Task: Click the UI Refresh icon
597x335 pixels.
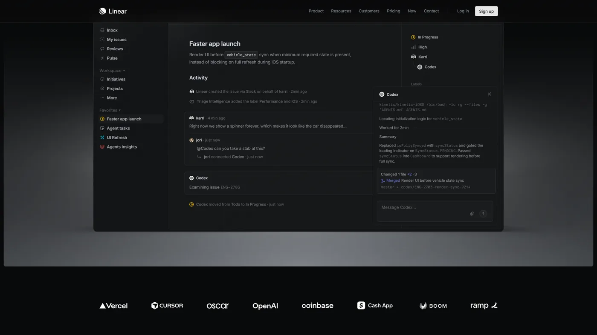Action: [102, 137]
